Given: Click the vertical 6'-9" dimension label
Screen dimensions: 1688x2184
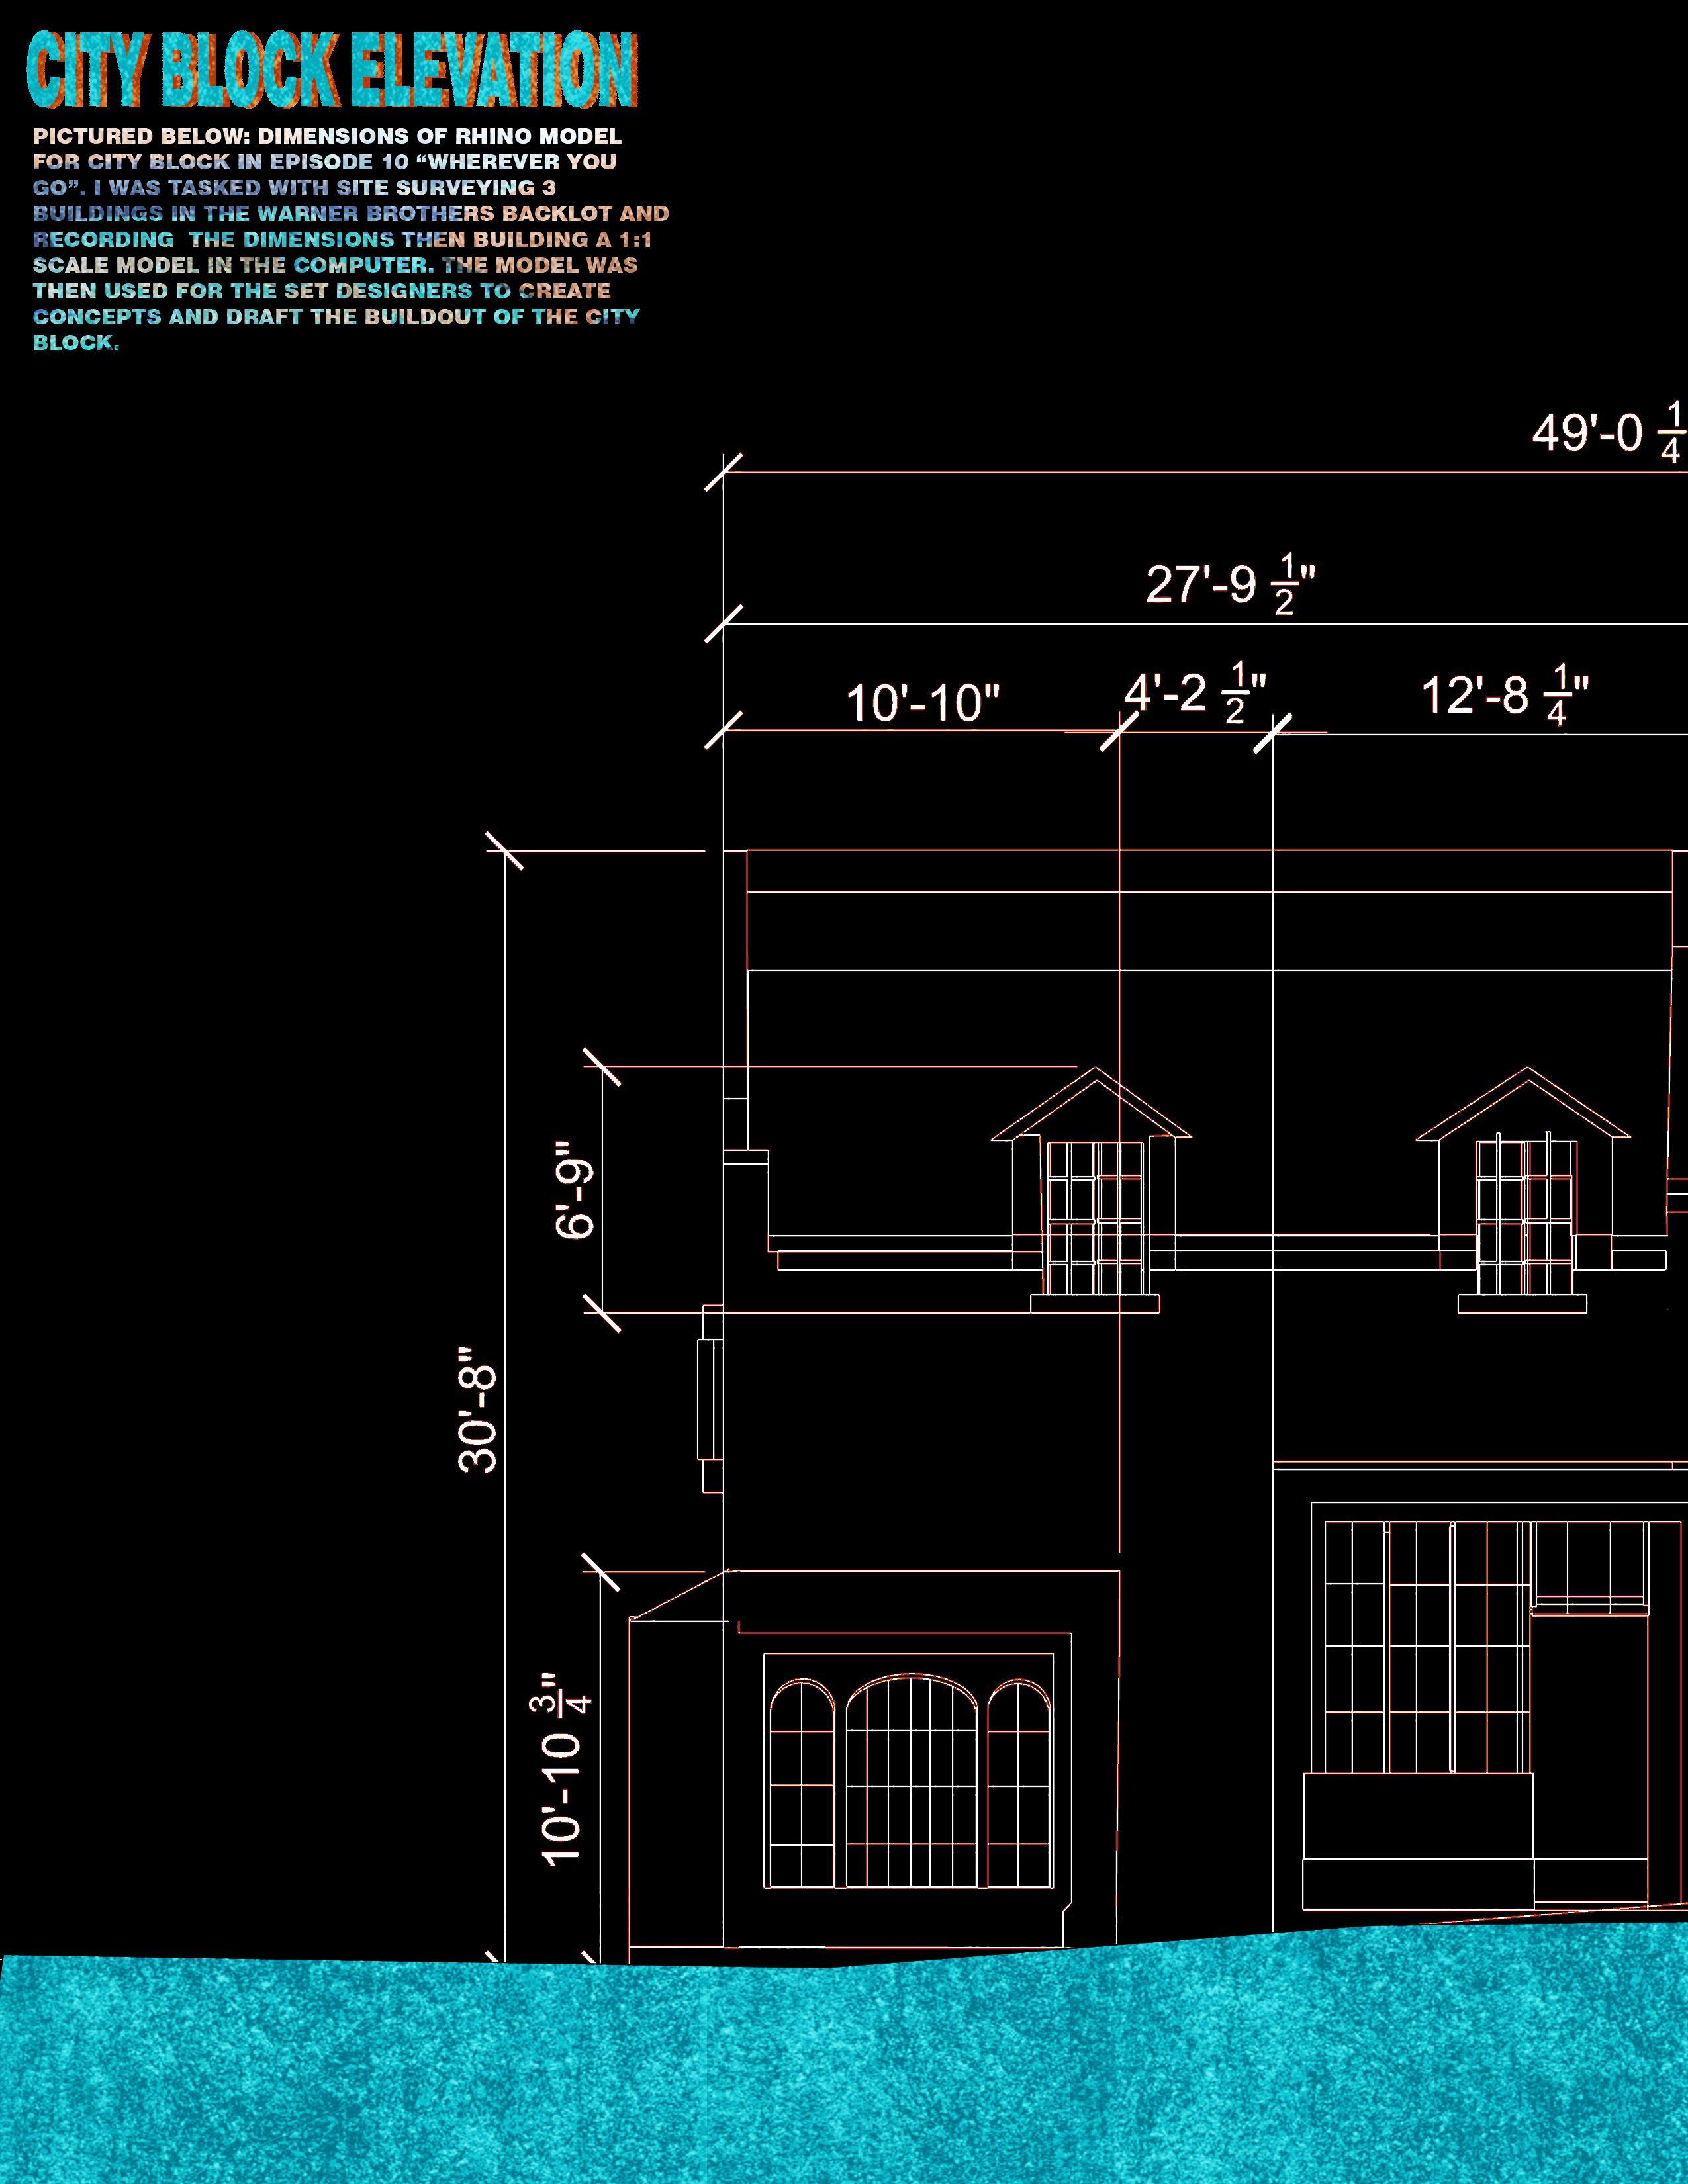Looking at the screenshot, I should (576, 1189).
